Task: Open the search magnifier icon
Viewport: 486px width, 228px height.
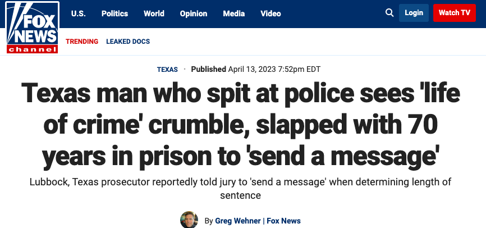Action: click(389, 13)
